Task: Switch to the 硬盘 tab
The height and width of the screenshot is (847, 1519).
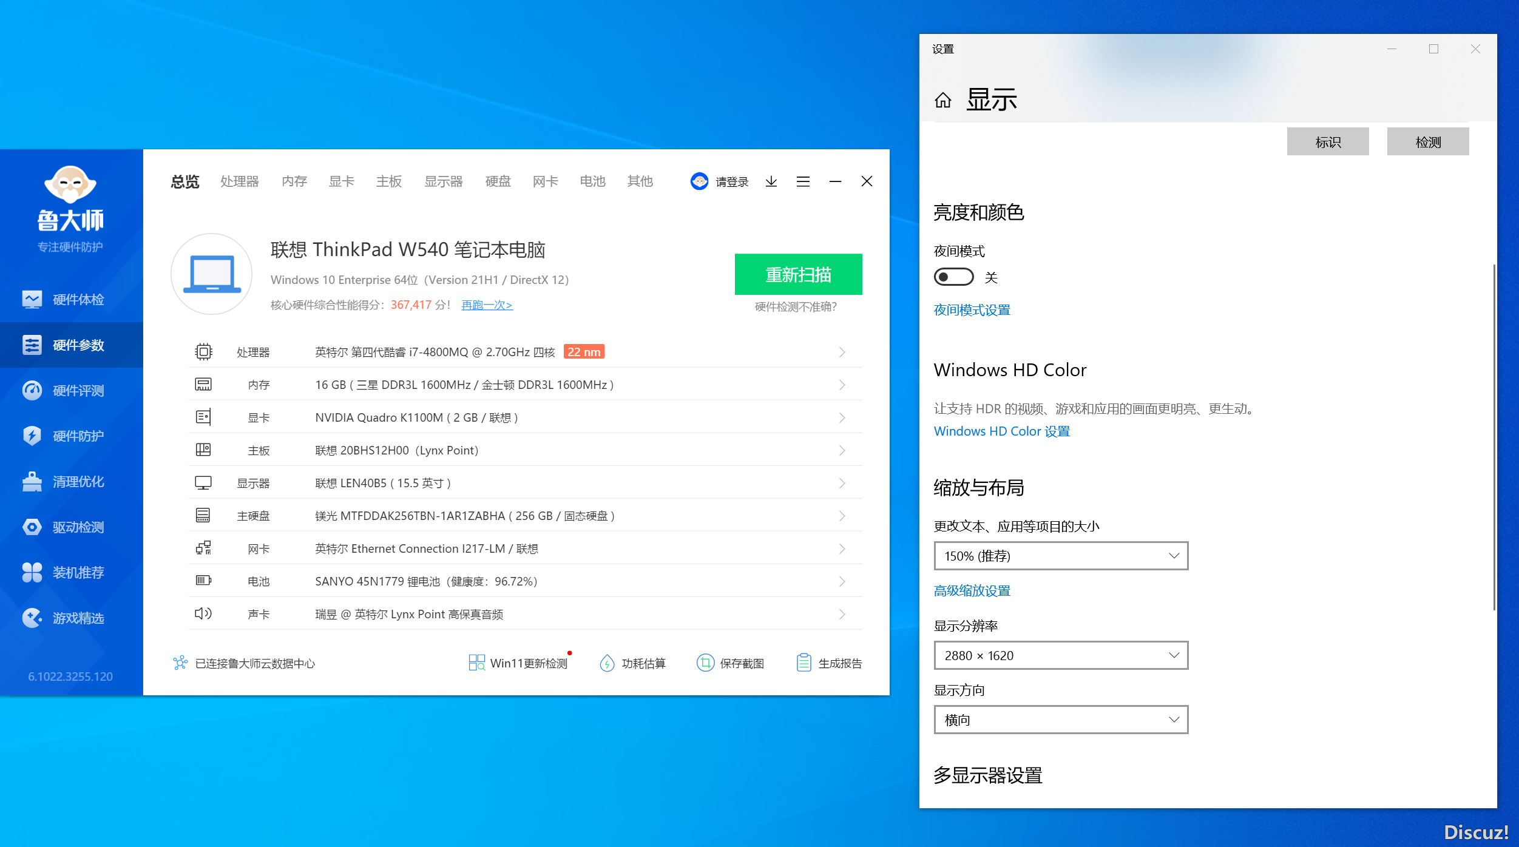Action: [498, 181]
